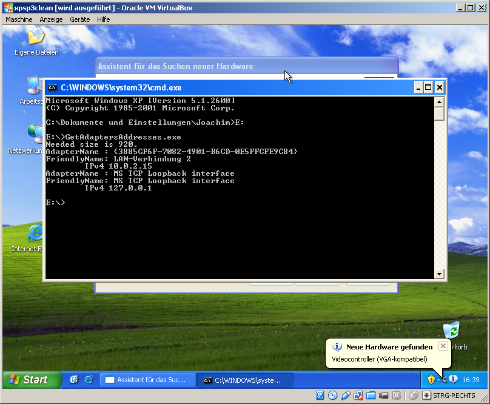Click the Needed size is 920. line
The image size is (490, 404).
point(91,144)
